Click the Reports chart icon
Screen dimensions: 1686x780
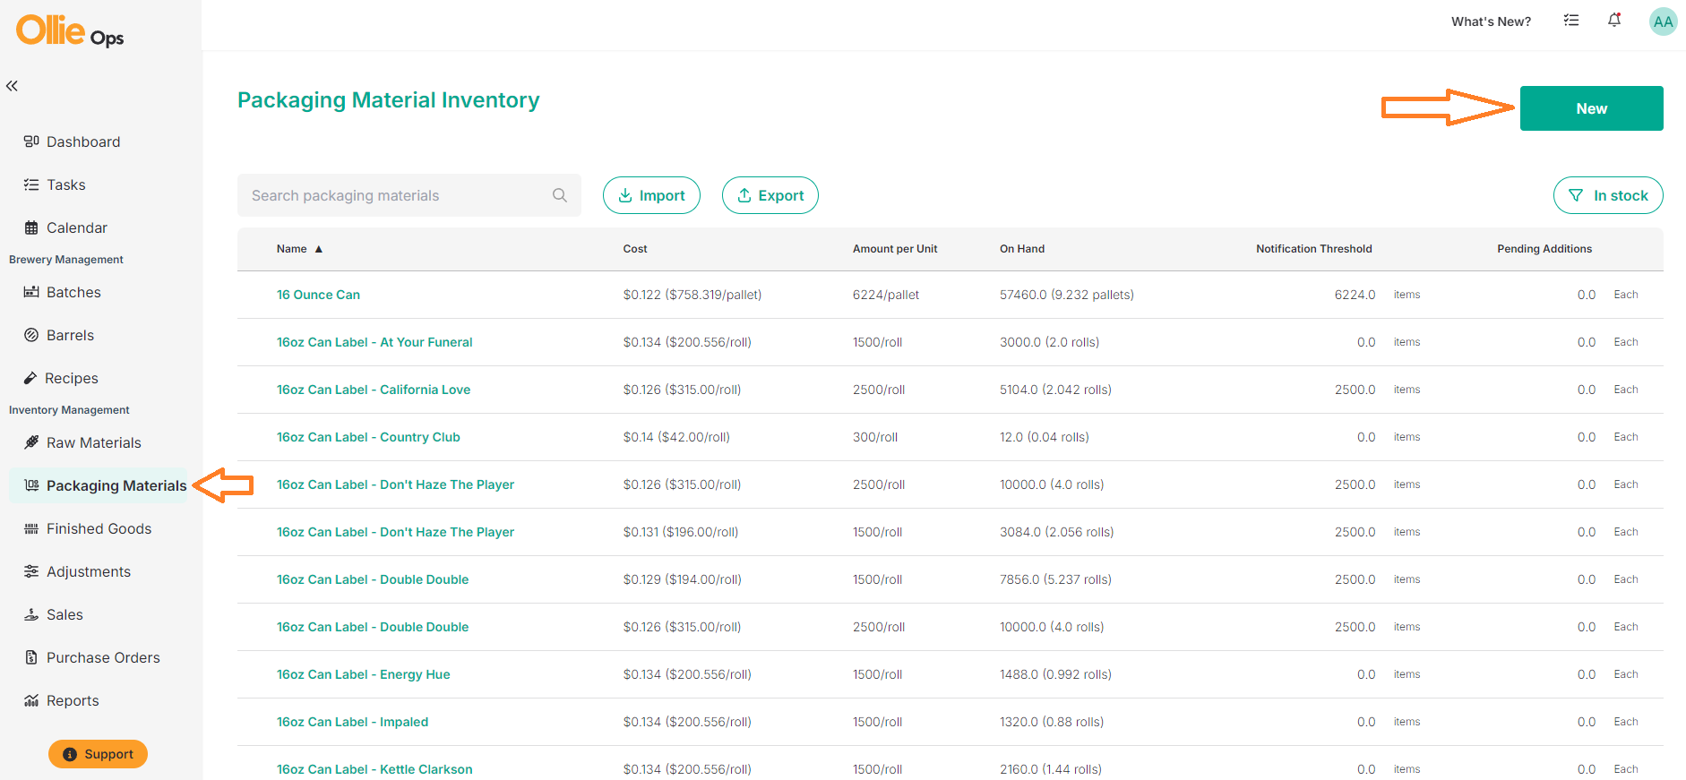point(31,700)
